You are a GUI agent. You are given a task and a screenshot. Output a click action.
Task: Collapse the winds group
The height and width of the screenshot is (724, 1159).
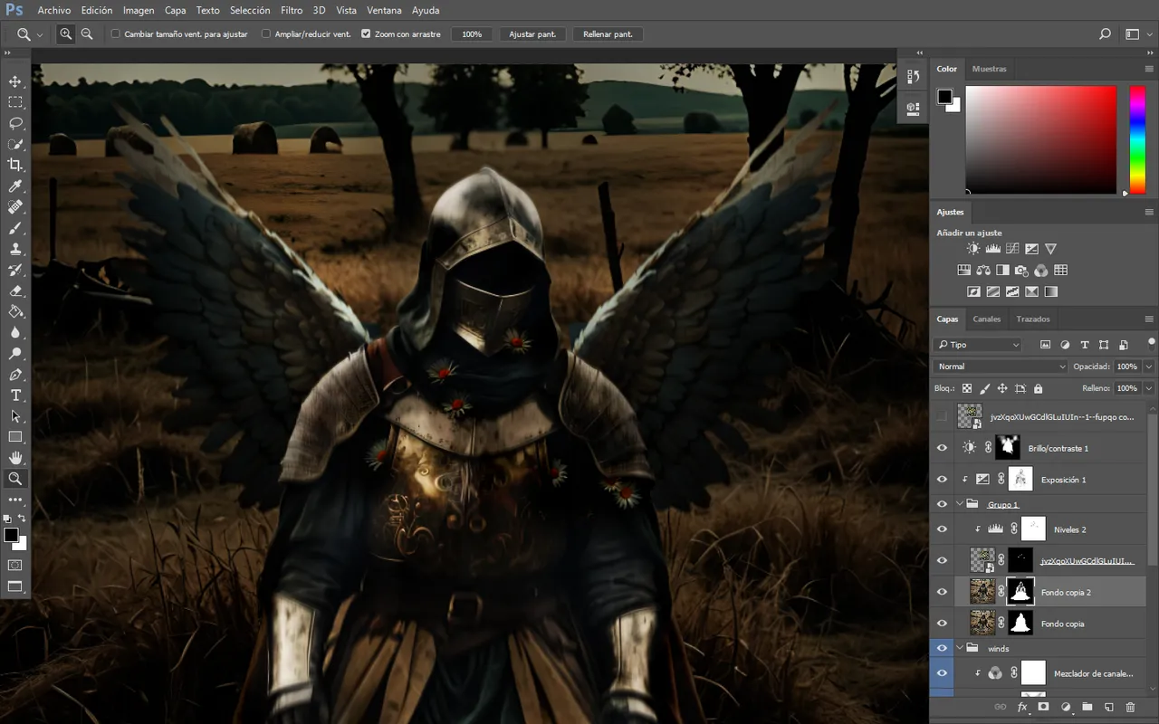coord(960,648)
